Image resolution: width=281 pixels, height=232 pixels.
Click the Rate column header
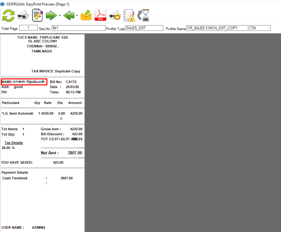click(x=48, y=103)
